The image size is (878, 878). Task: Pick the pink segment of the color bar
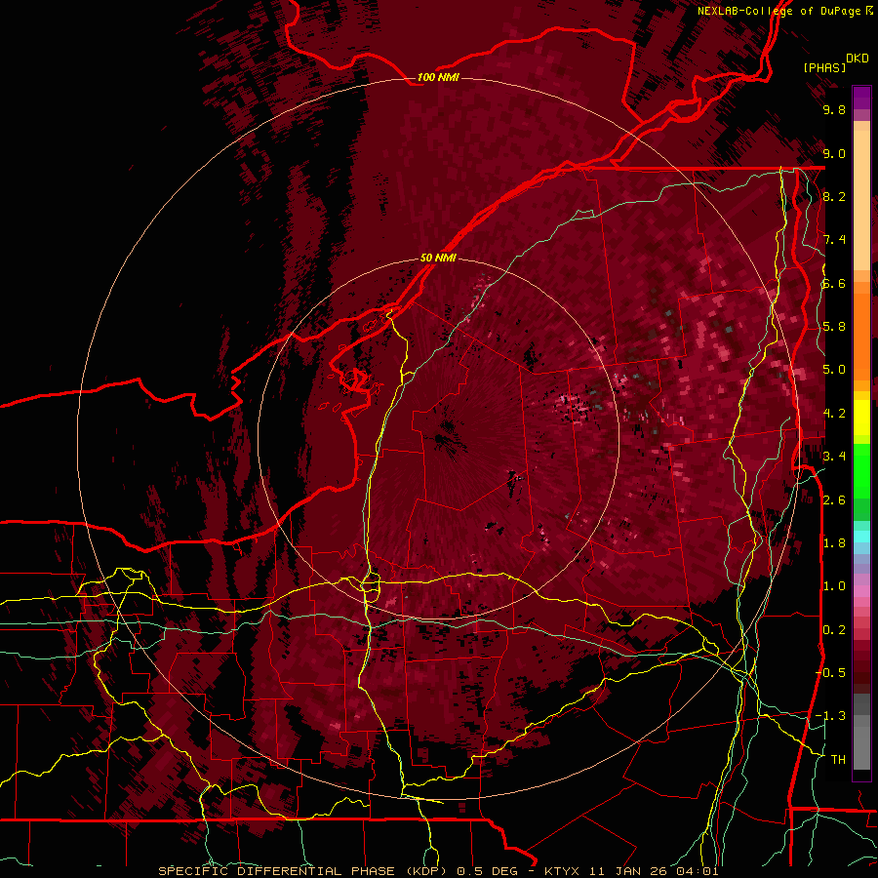[x=861, y=591]
